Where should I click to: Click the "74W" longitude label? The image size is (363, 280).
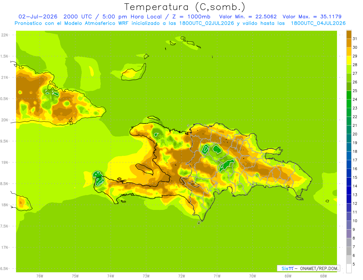[x=111, y=276]
